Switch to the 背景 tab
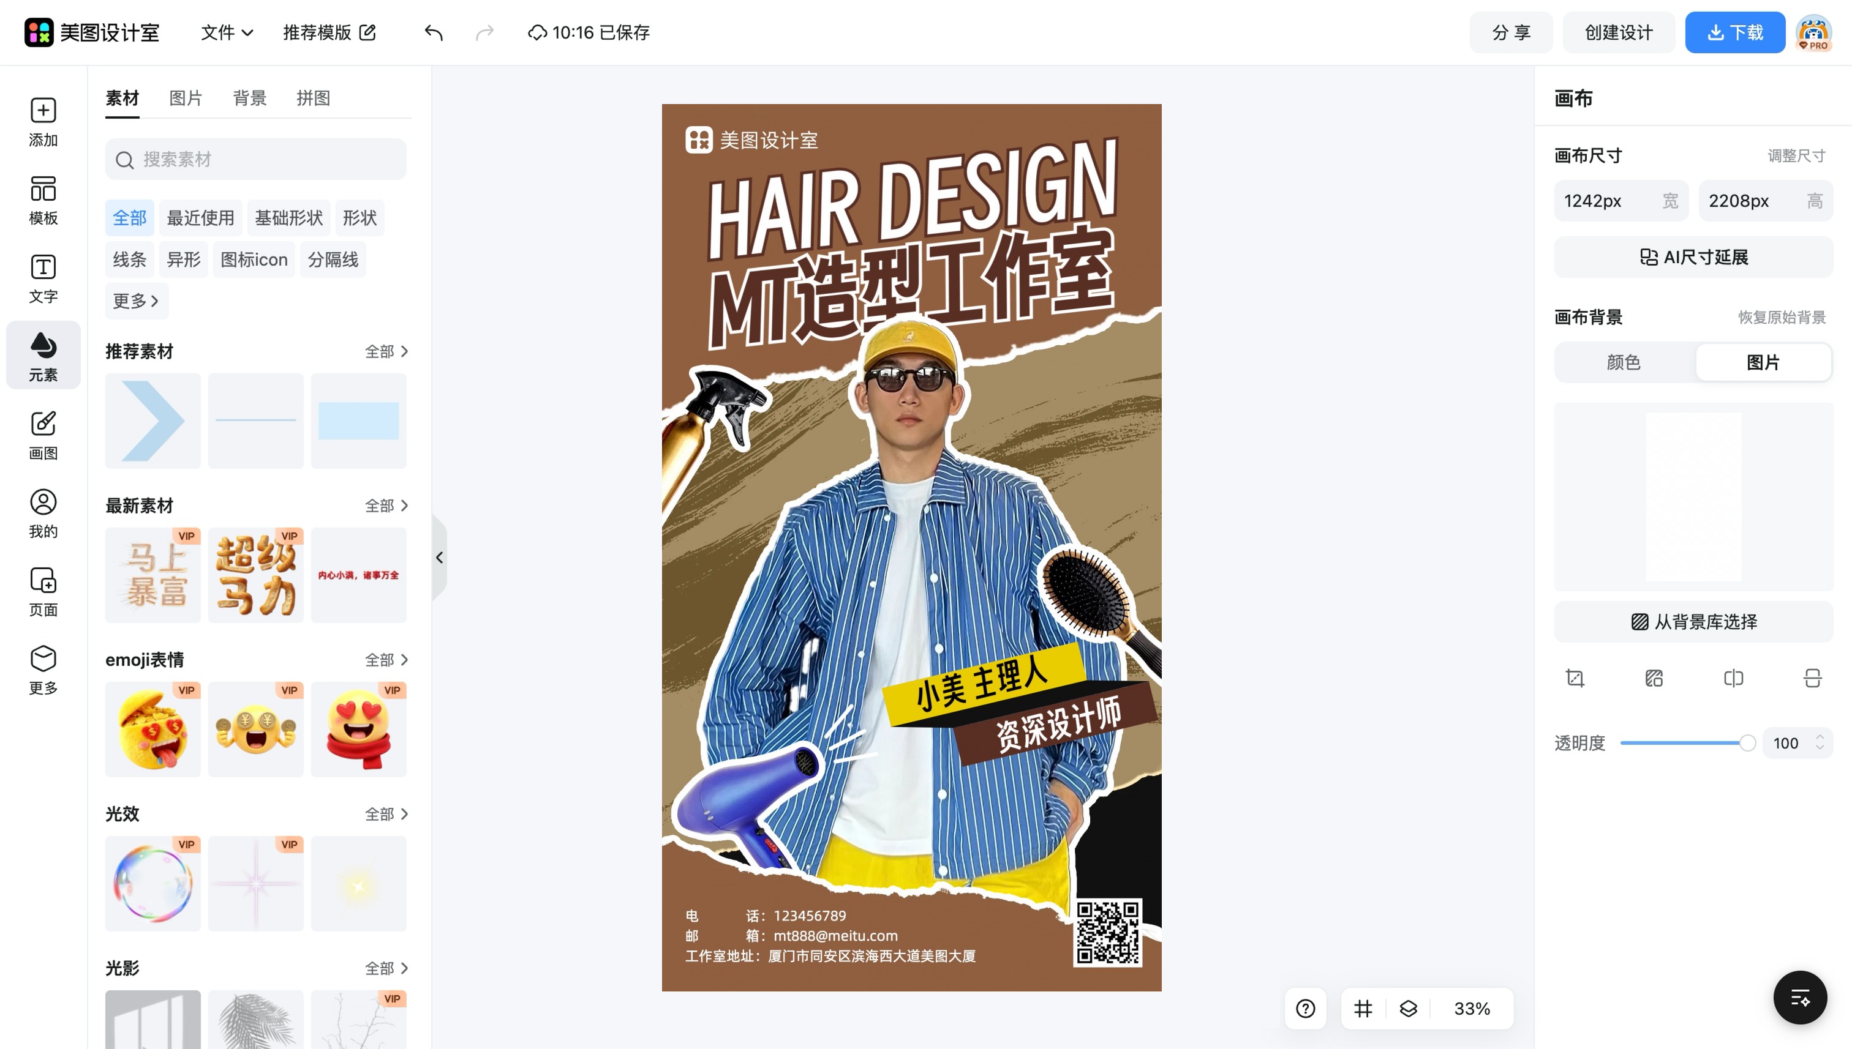Image resolution: width=1852 pixels, height=1049 pixels. click(x=250, y=98)
